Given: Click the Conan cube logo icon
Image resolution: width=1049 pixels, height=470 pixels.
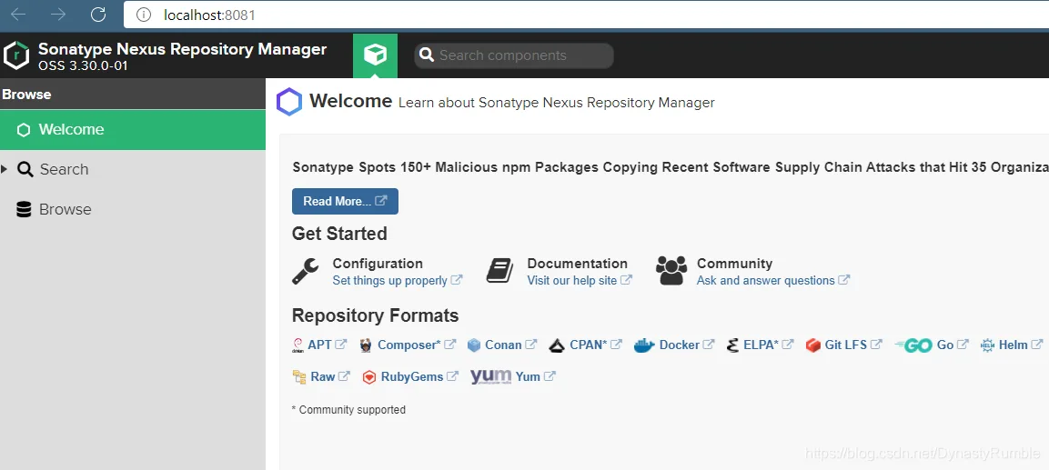Looking at the screenshot, I should click(x=474, y=345).
